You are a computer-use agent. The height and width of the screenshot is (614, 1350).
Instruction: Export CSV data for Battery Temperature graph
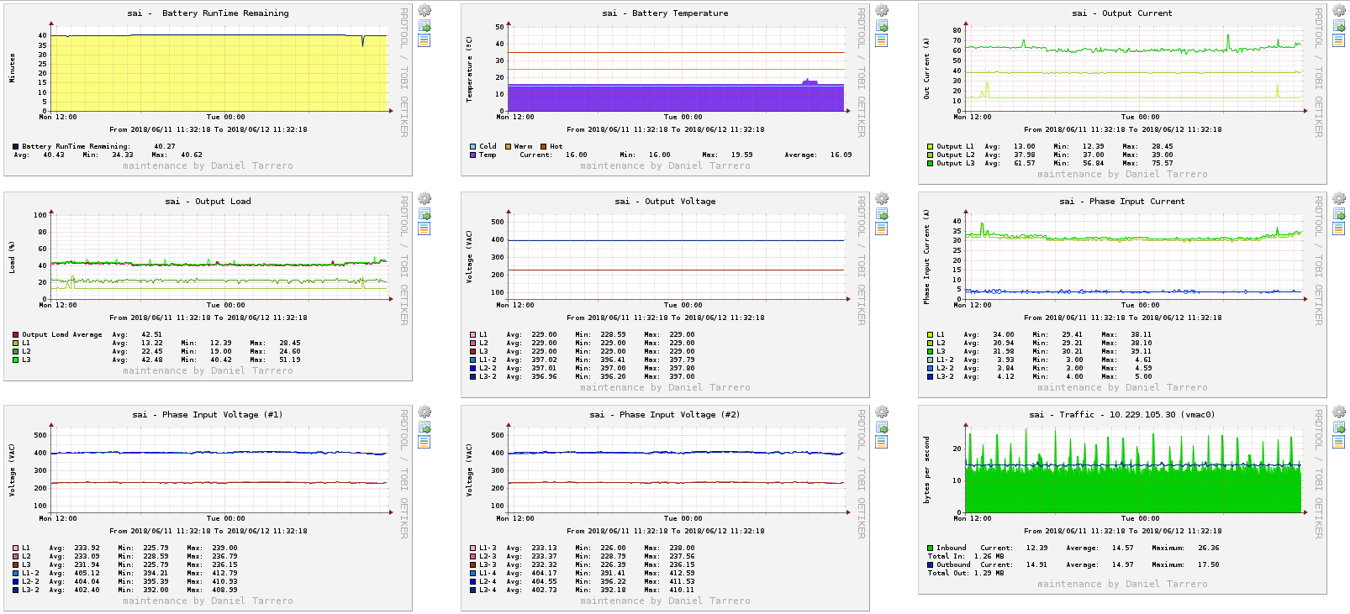[x=882, y=26]
